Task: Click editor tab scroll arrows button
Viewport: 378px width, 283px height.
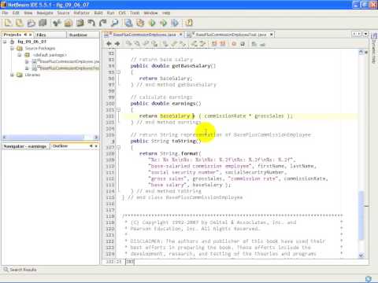Action: tap(356, 34)
